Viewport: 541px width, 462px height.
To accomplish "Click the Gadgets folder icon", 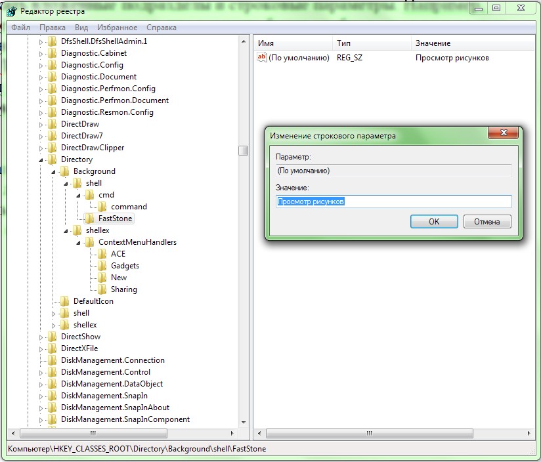I will pyautogui.click(x=102, y=266).
